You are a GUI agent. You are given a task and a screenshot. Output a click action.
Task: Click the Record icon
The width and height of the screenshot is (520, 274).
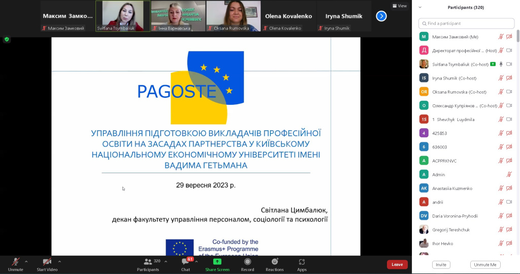point(247,262)
